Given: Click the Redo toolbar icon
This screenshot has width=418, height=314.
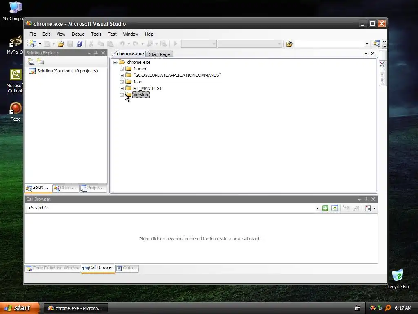Looking at the screenshot, I should tap(136, 44).
